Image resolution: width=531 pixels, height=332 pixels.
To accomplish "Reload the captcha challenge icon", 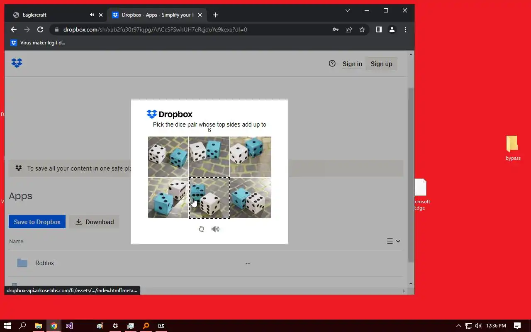I will (x=201, y=229).
